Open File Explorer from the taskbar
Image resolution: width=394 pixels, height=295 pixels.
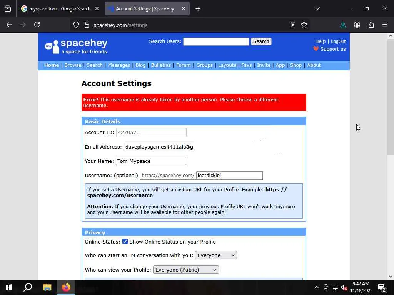(x=47, y=287)
